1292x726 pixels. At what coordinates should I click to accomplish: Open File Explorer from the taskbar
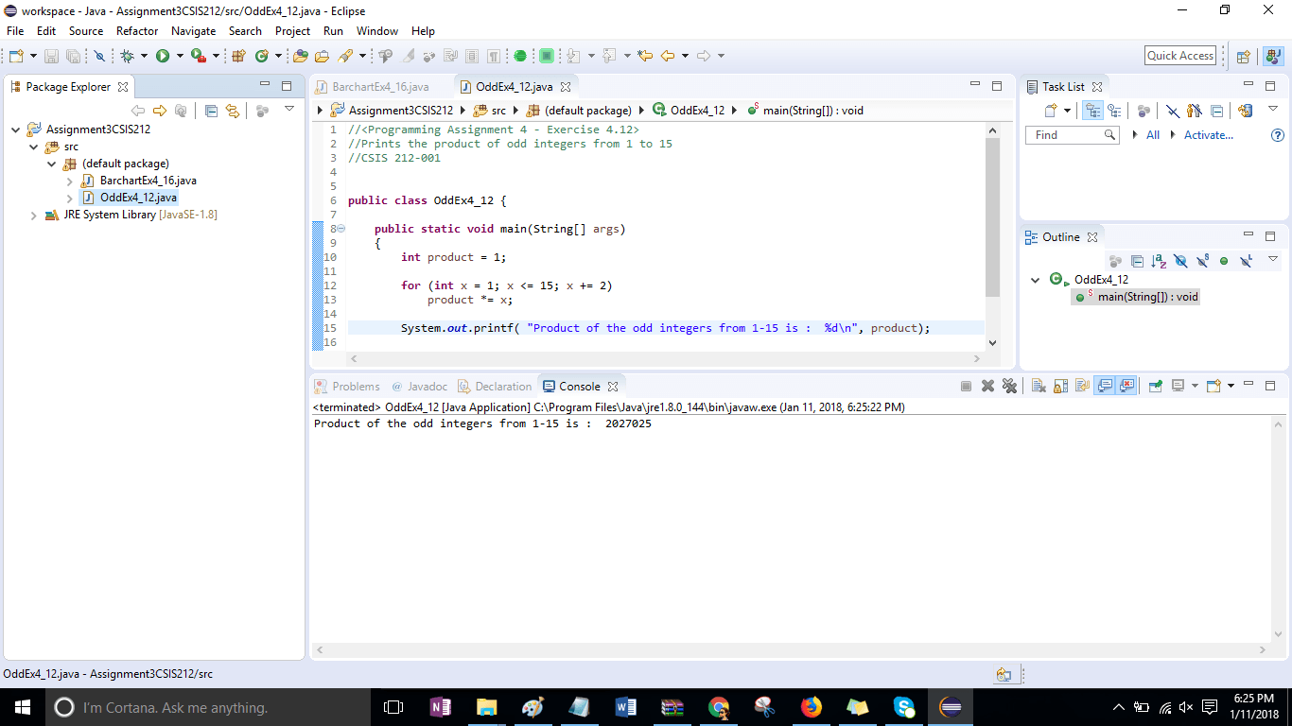click(x=487, y=707)
